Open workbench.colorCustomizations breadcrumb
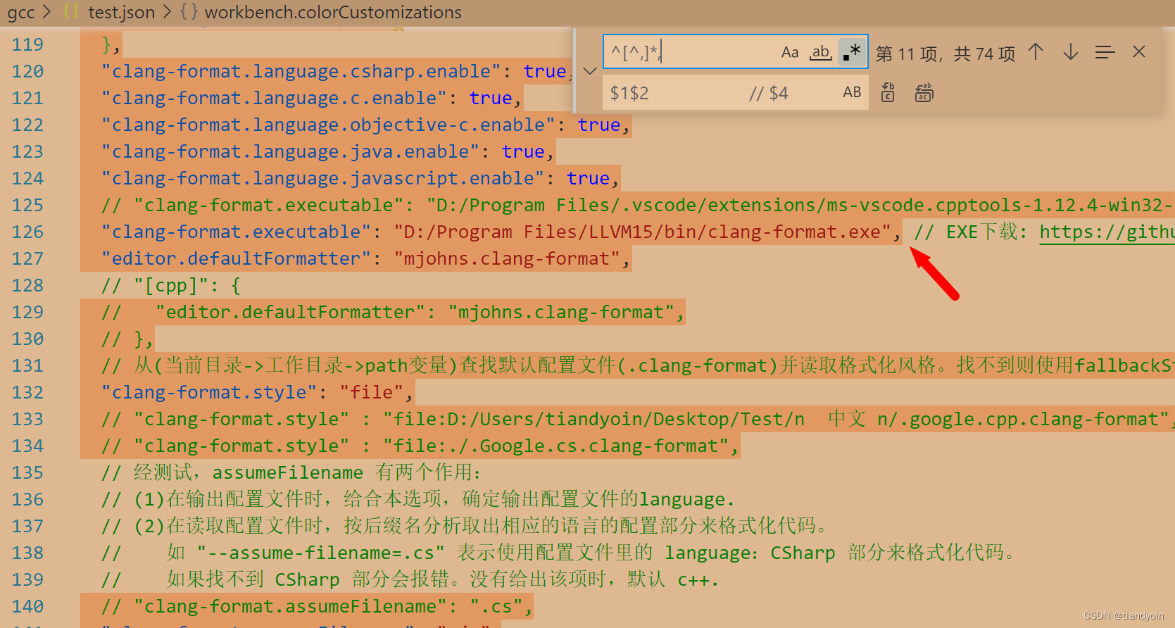The image size is (1175, 628). click(x=333, y=12)
